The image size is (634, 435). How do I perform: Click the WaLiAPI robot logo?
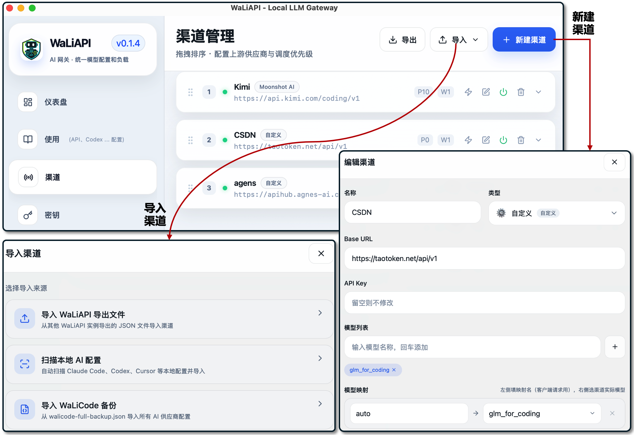[x=31, y=49]
